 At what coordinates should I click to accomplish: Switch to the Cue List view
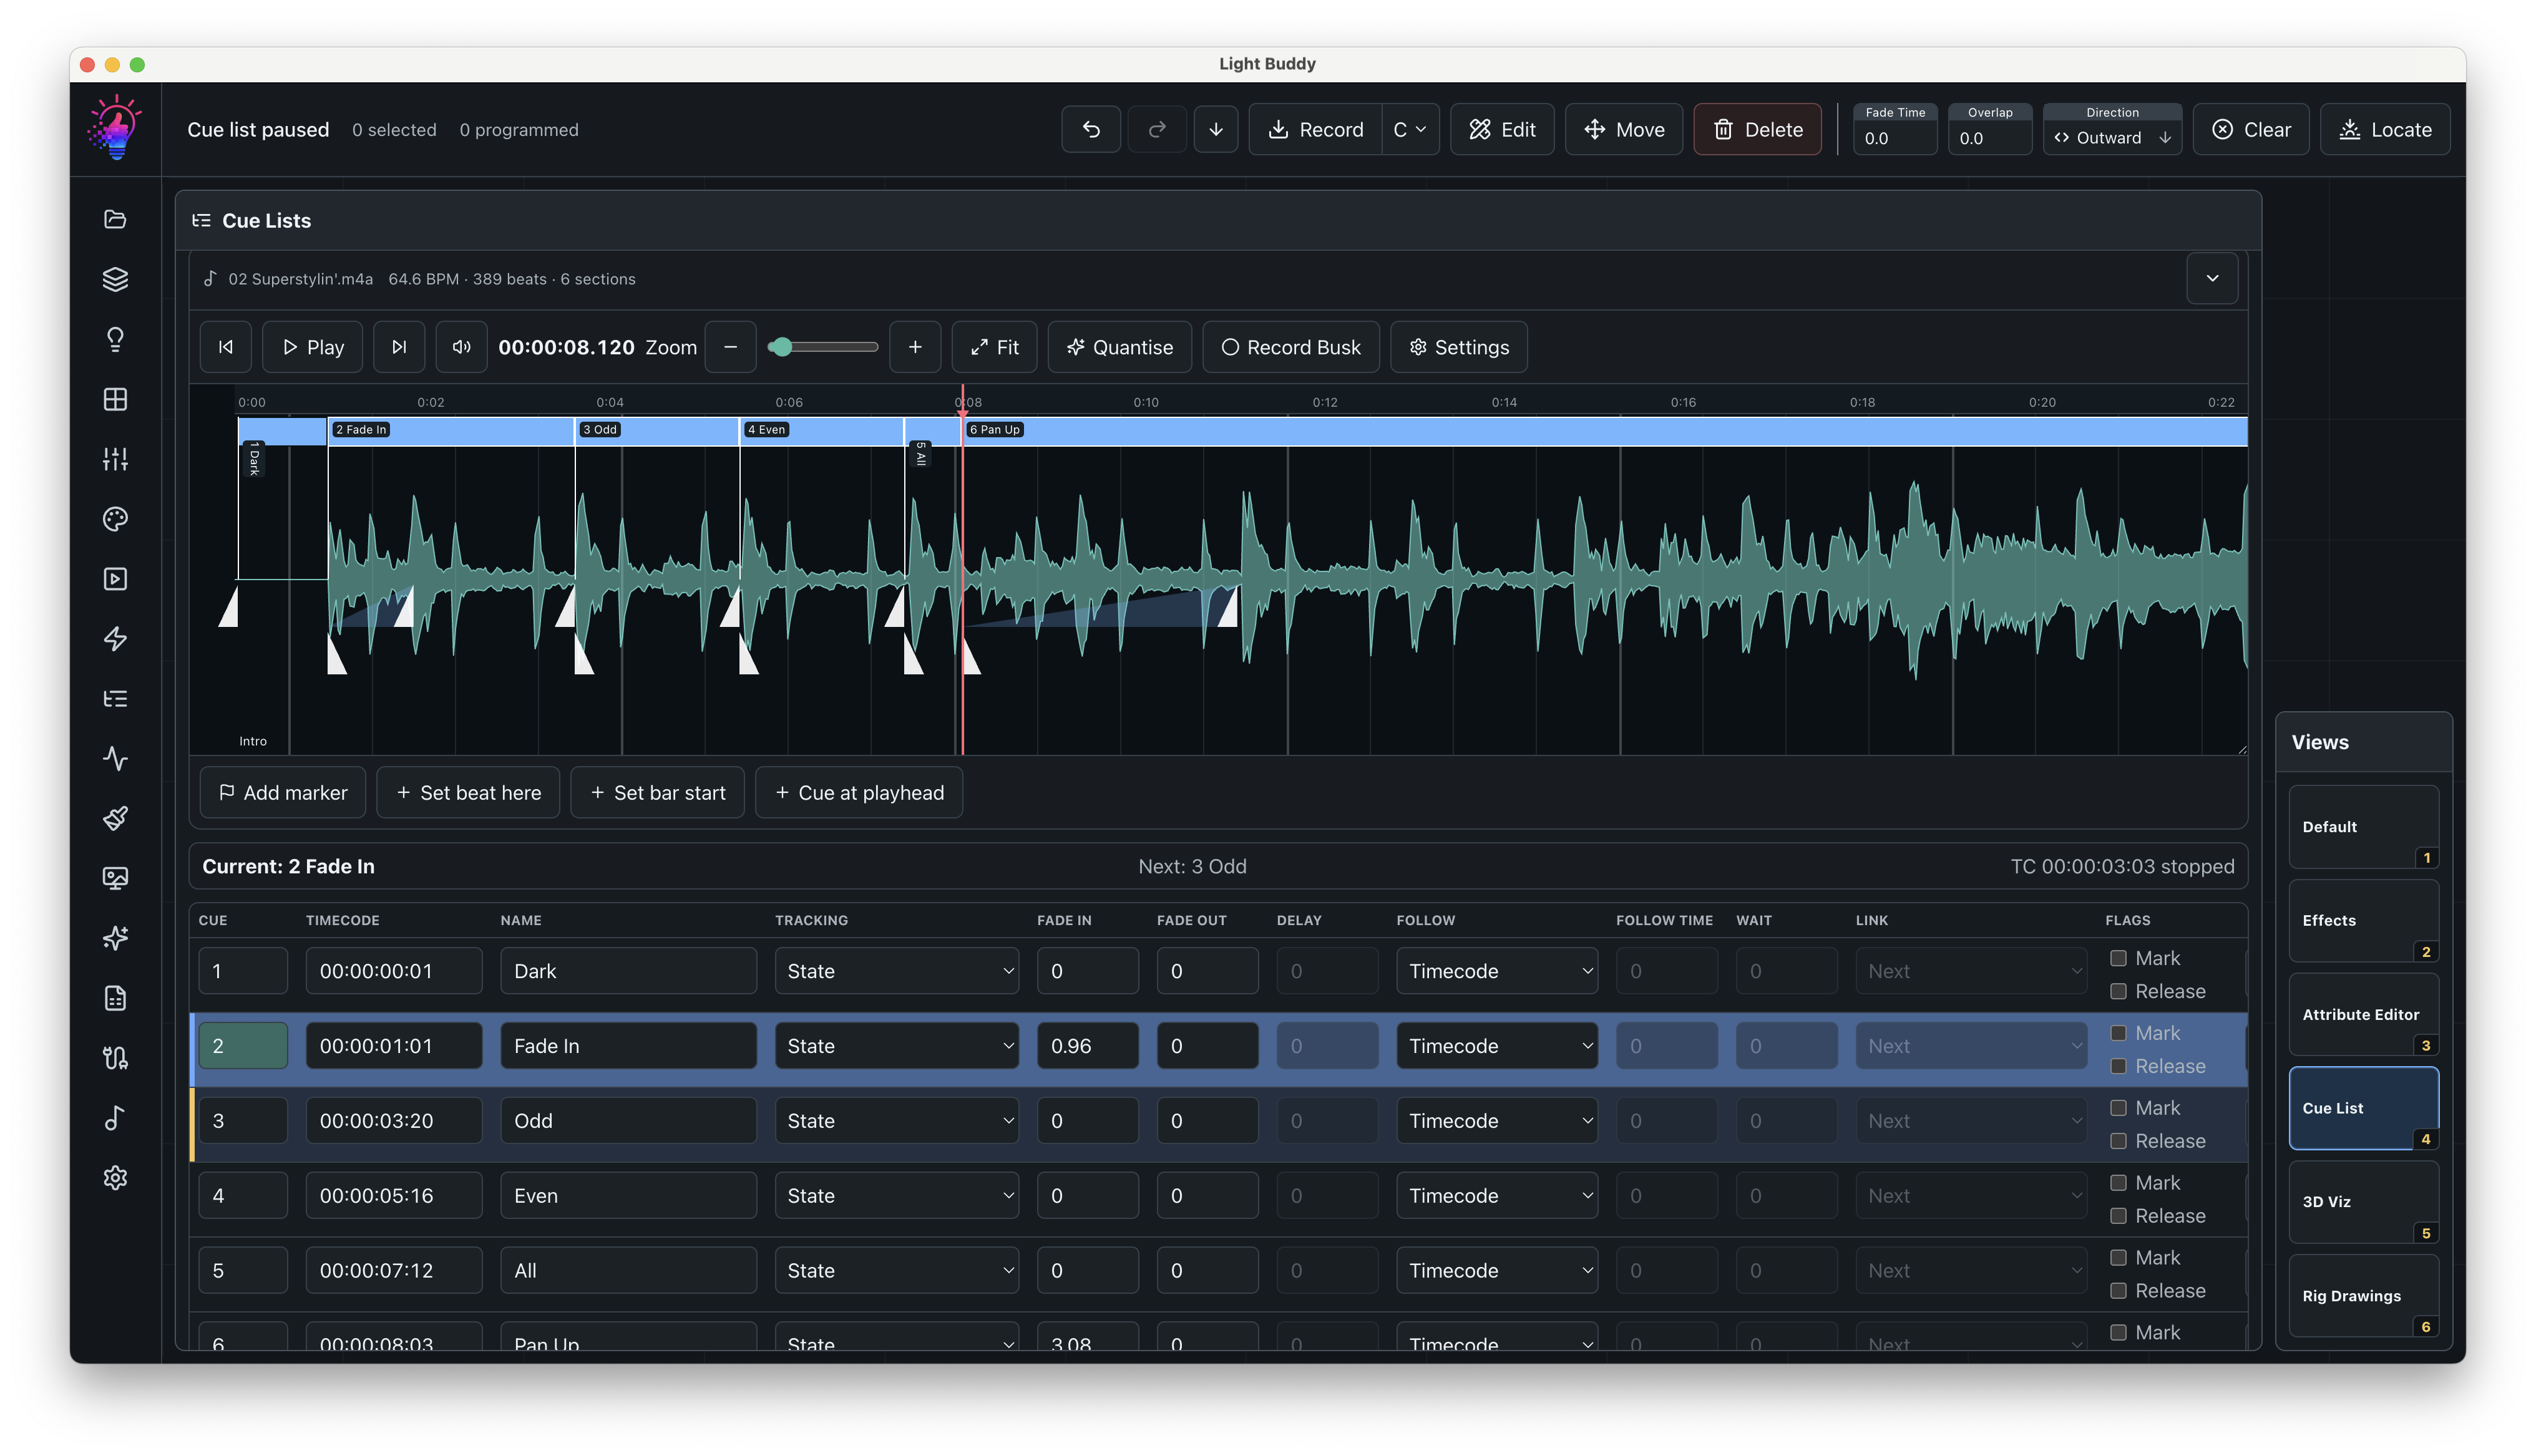2364,1108
